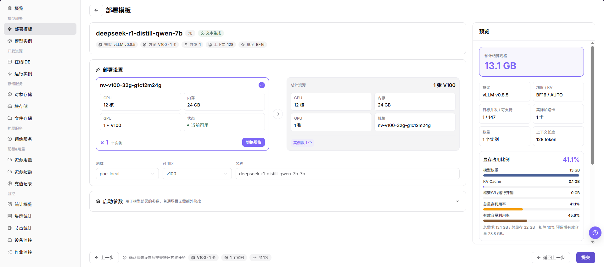The width and height of the screenshot is (604, 267).
Task: Click the 13.1 GB estimated spec value
Action: 500,66
